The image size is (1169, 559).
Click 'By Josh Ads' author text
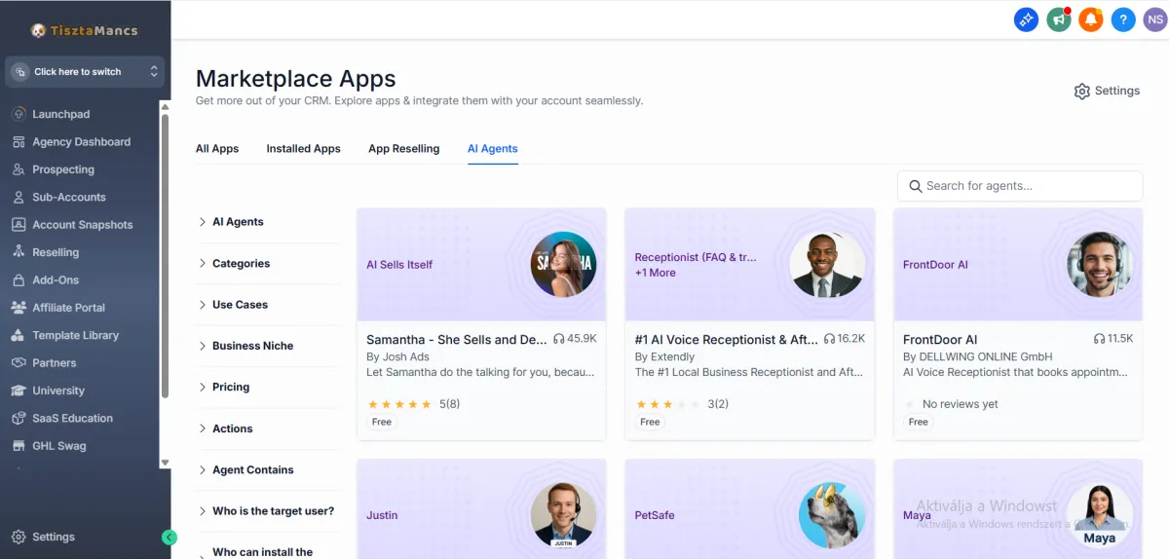click(x=397, y=356)
